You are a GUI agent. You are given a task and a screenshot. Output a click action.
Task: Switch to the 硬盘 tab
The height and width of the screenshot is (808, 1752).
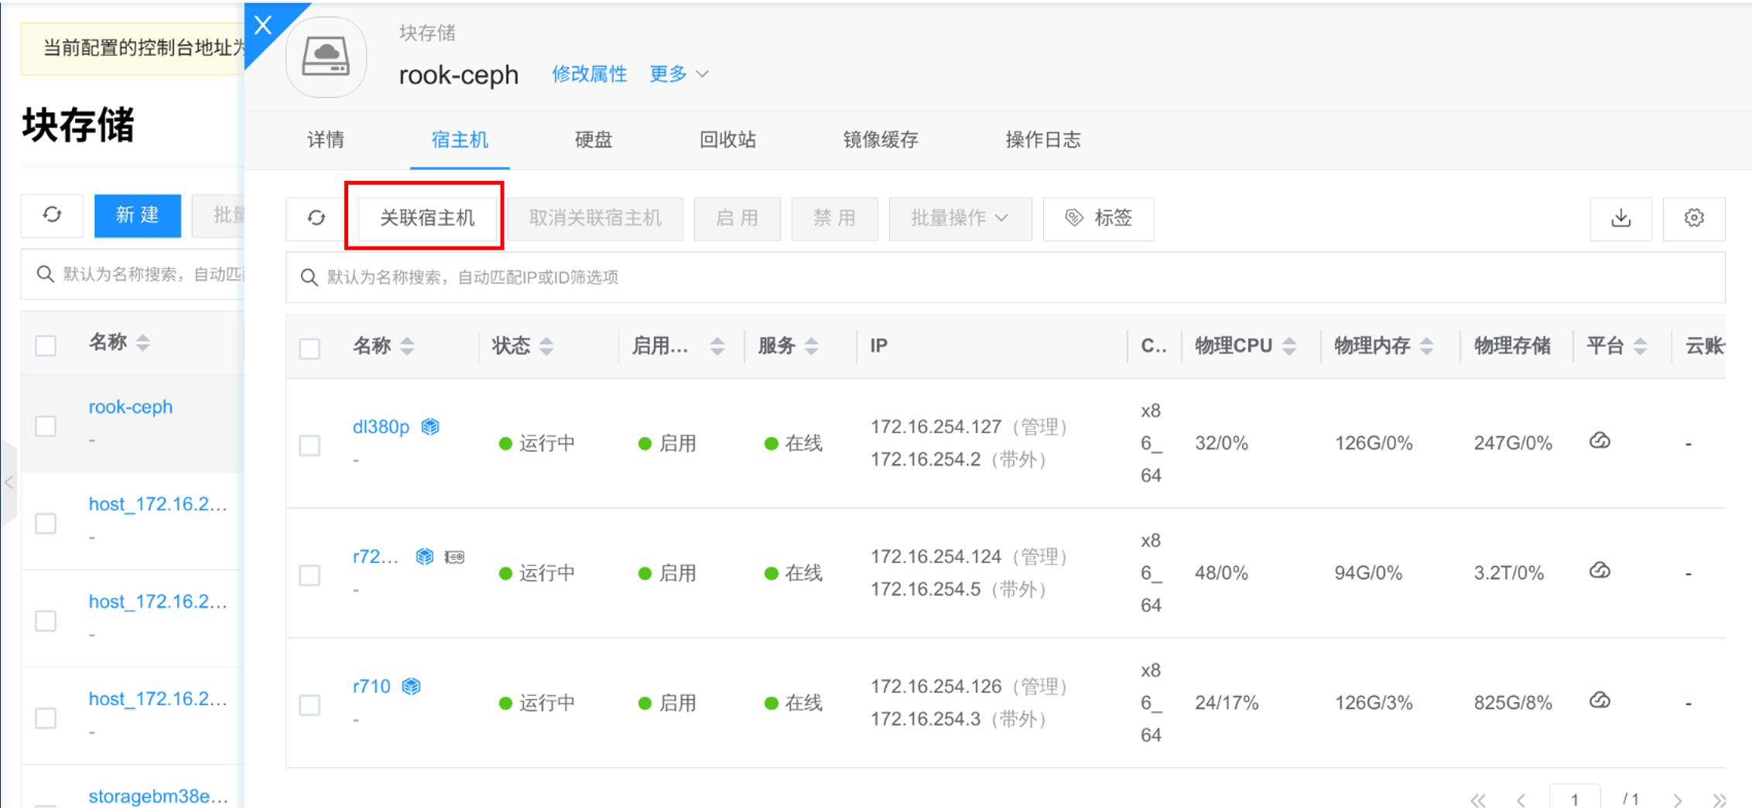pos(594,140)
